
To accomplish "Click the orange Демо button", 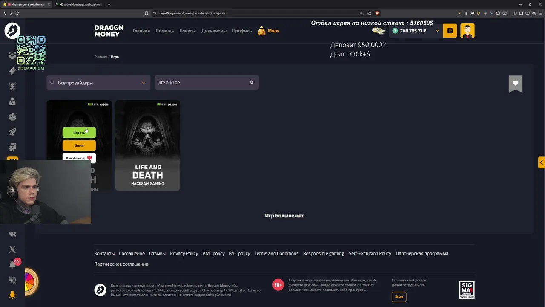I will pos(79,145).
